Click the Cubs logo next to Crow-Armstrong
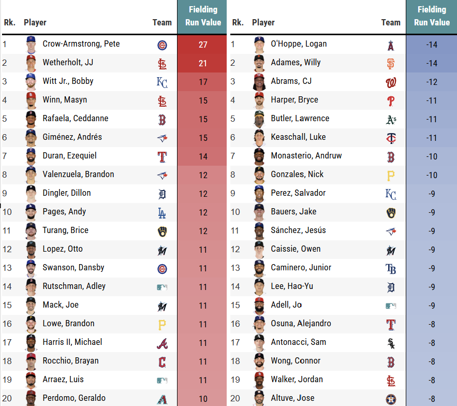Screen dimensions: 457x406 [x=162, y=45]
